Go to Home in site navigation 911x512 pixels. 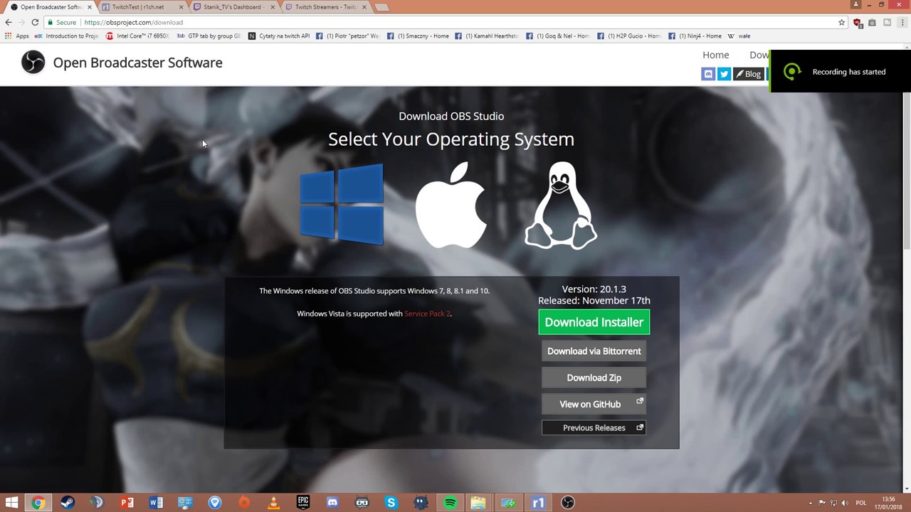coord(715,55)
